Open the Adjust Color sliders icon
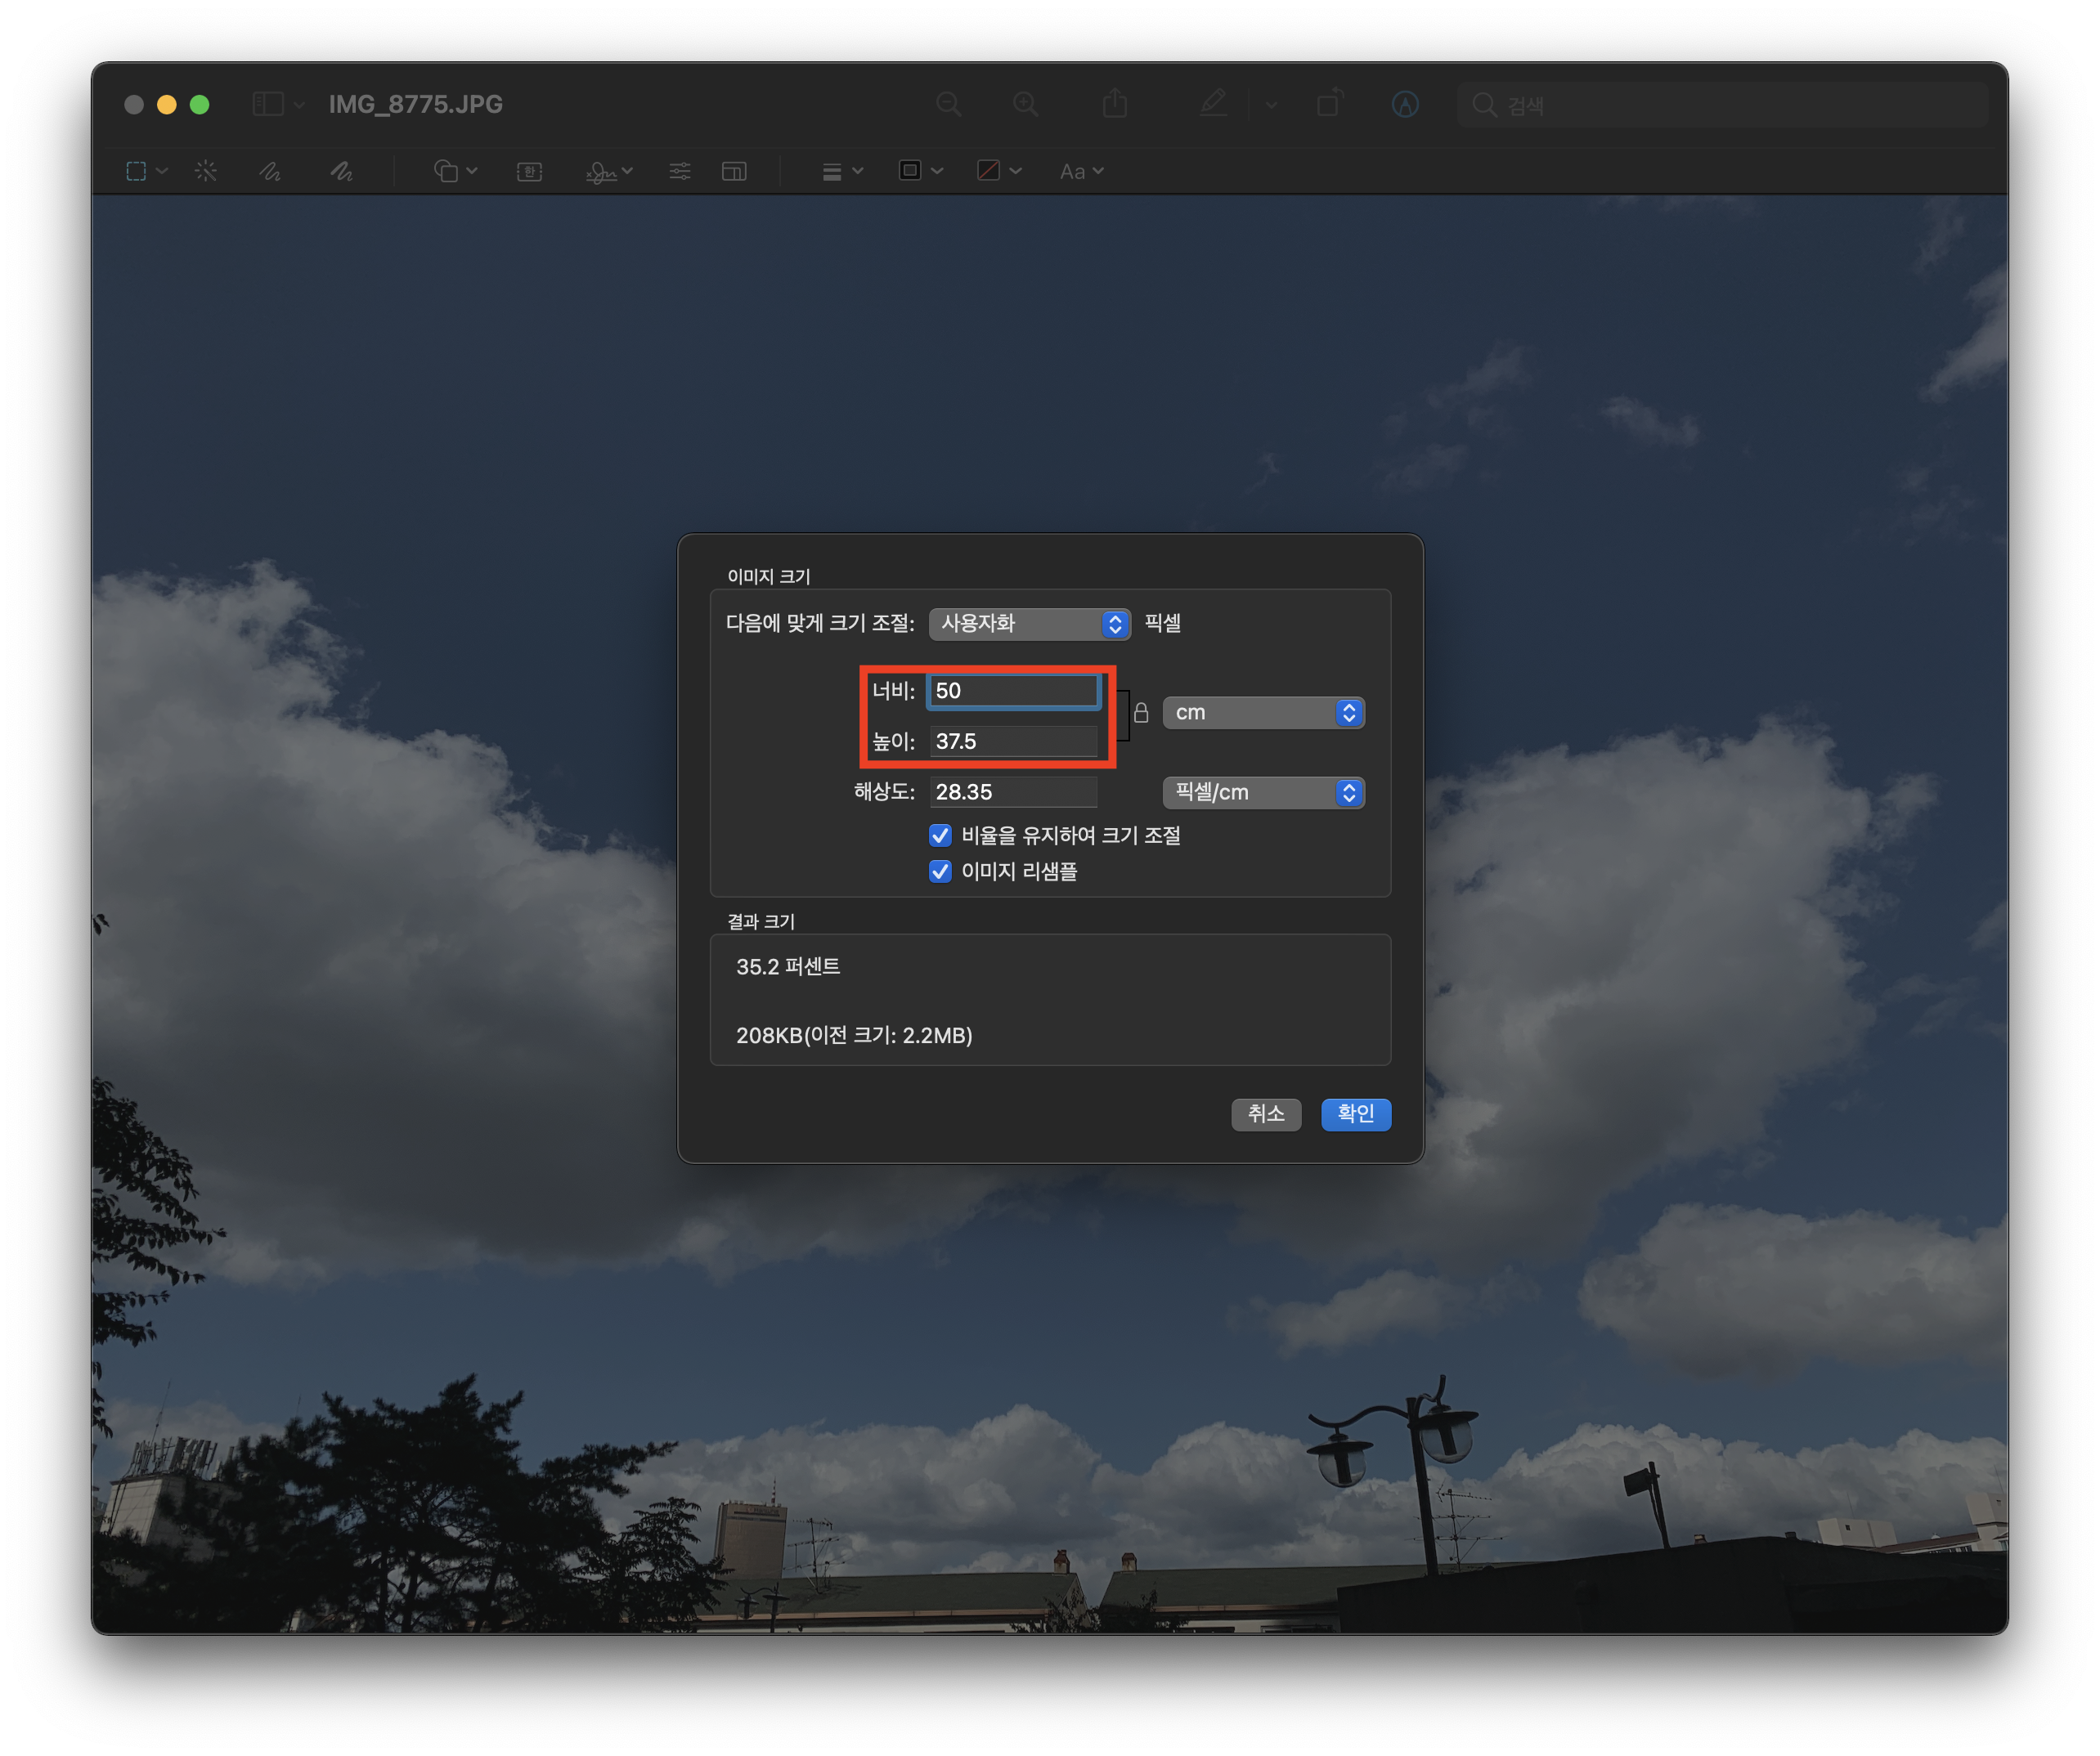The height and width of the screenshot is (1756, 2100). 680,172
